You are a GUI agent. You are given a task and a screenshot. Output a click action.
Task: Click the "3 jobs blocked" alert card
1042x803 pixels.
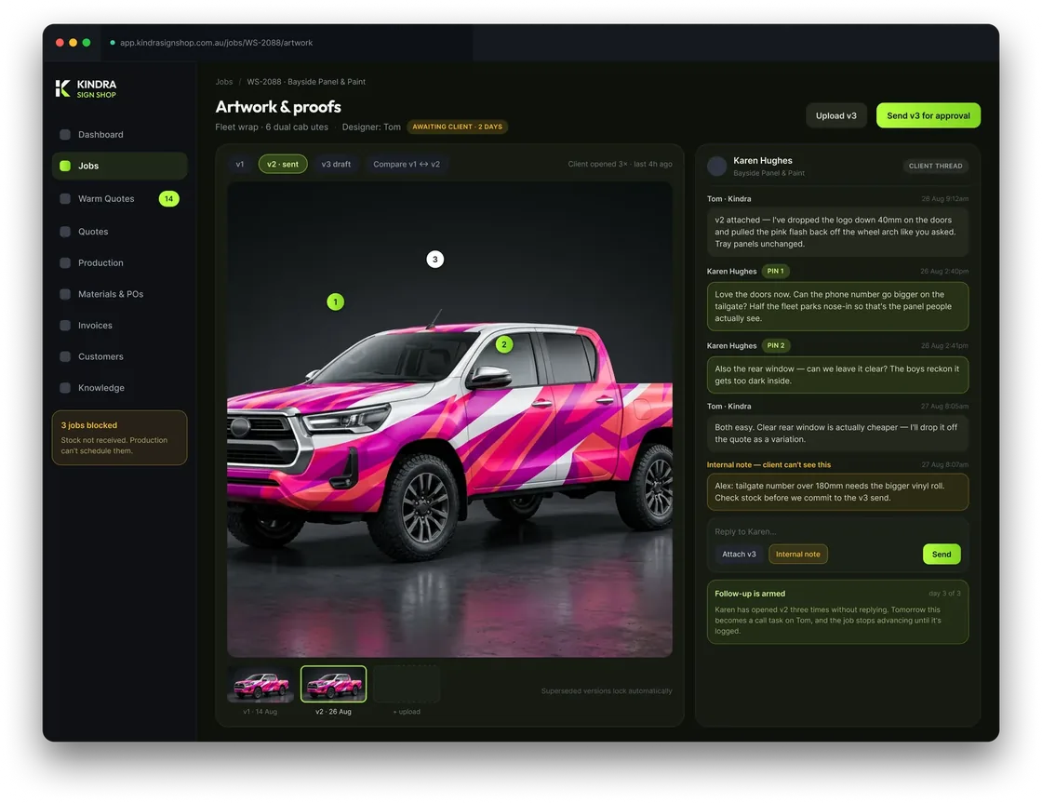[120, 437]
